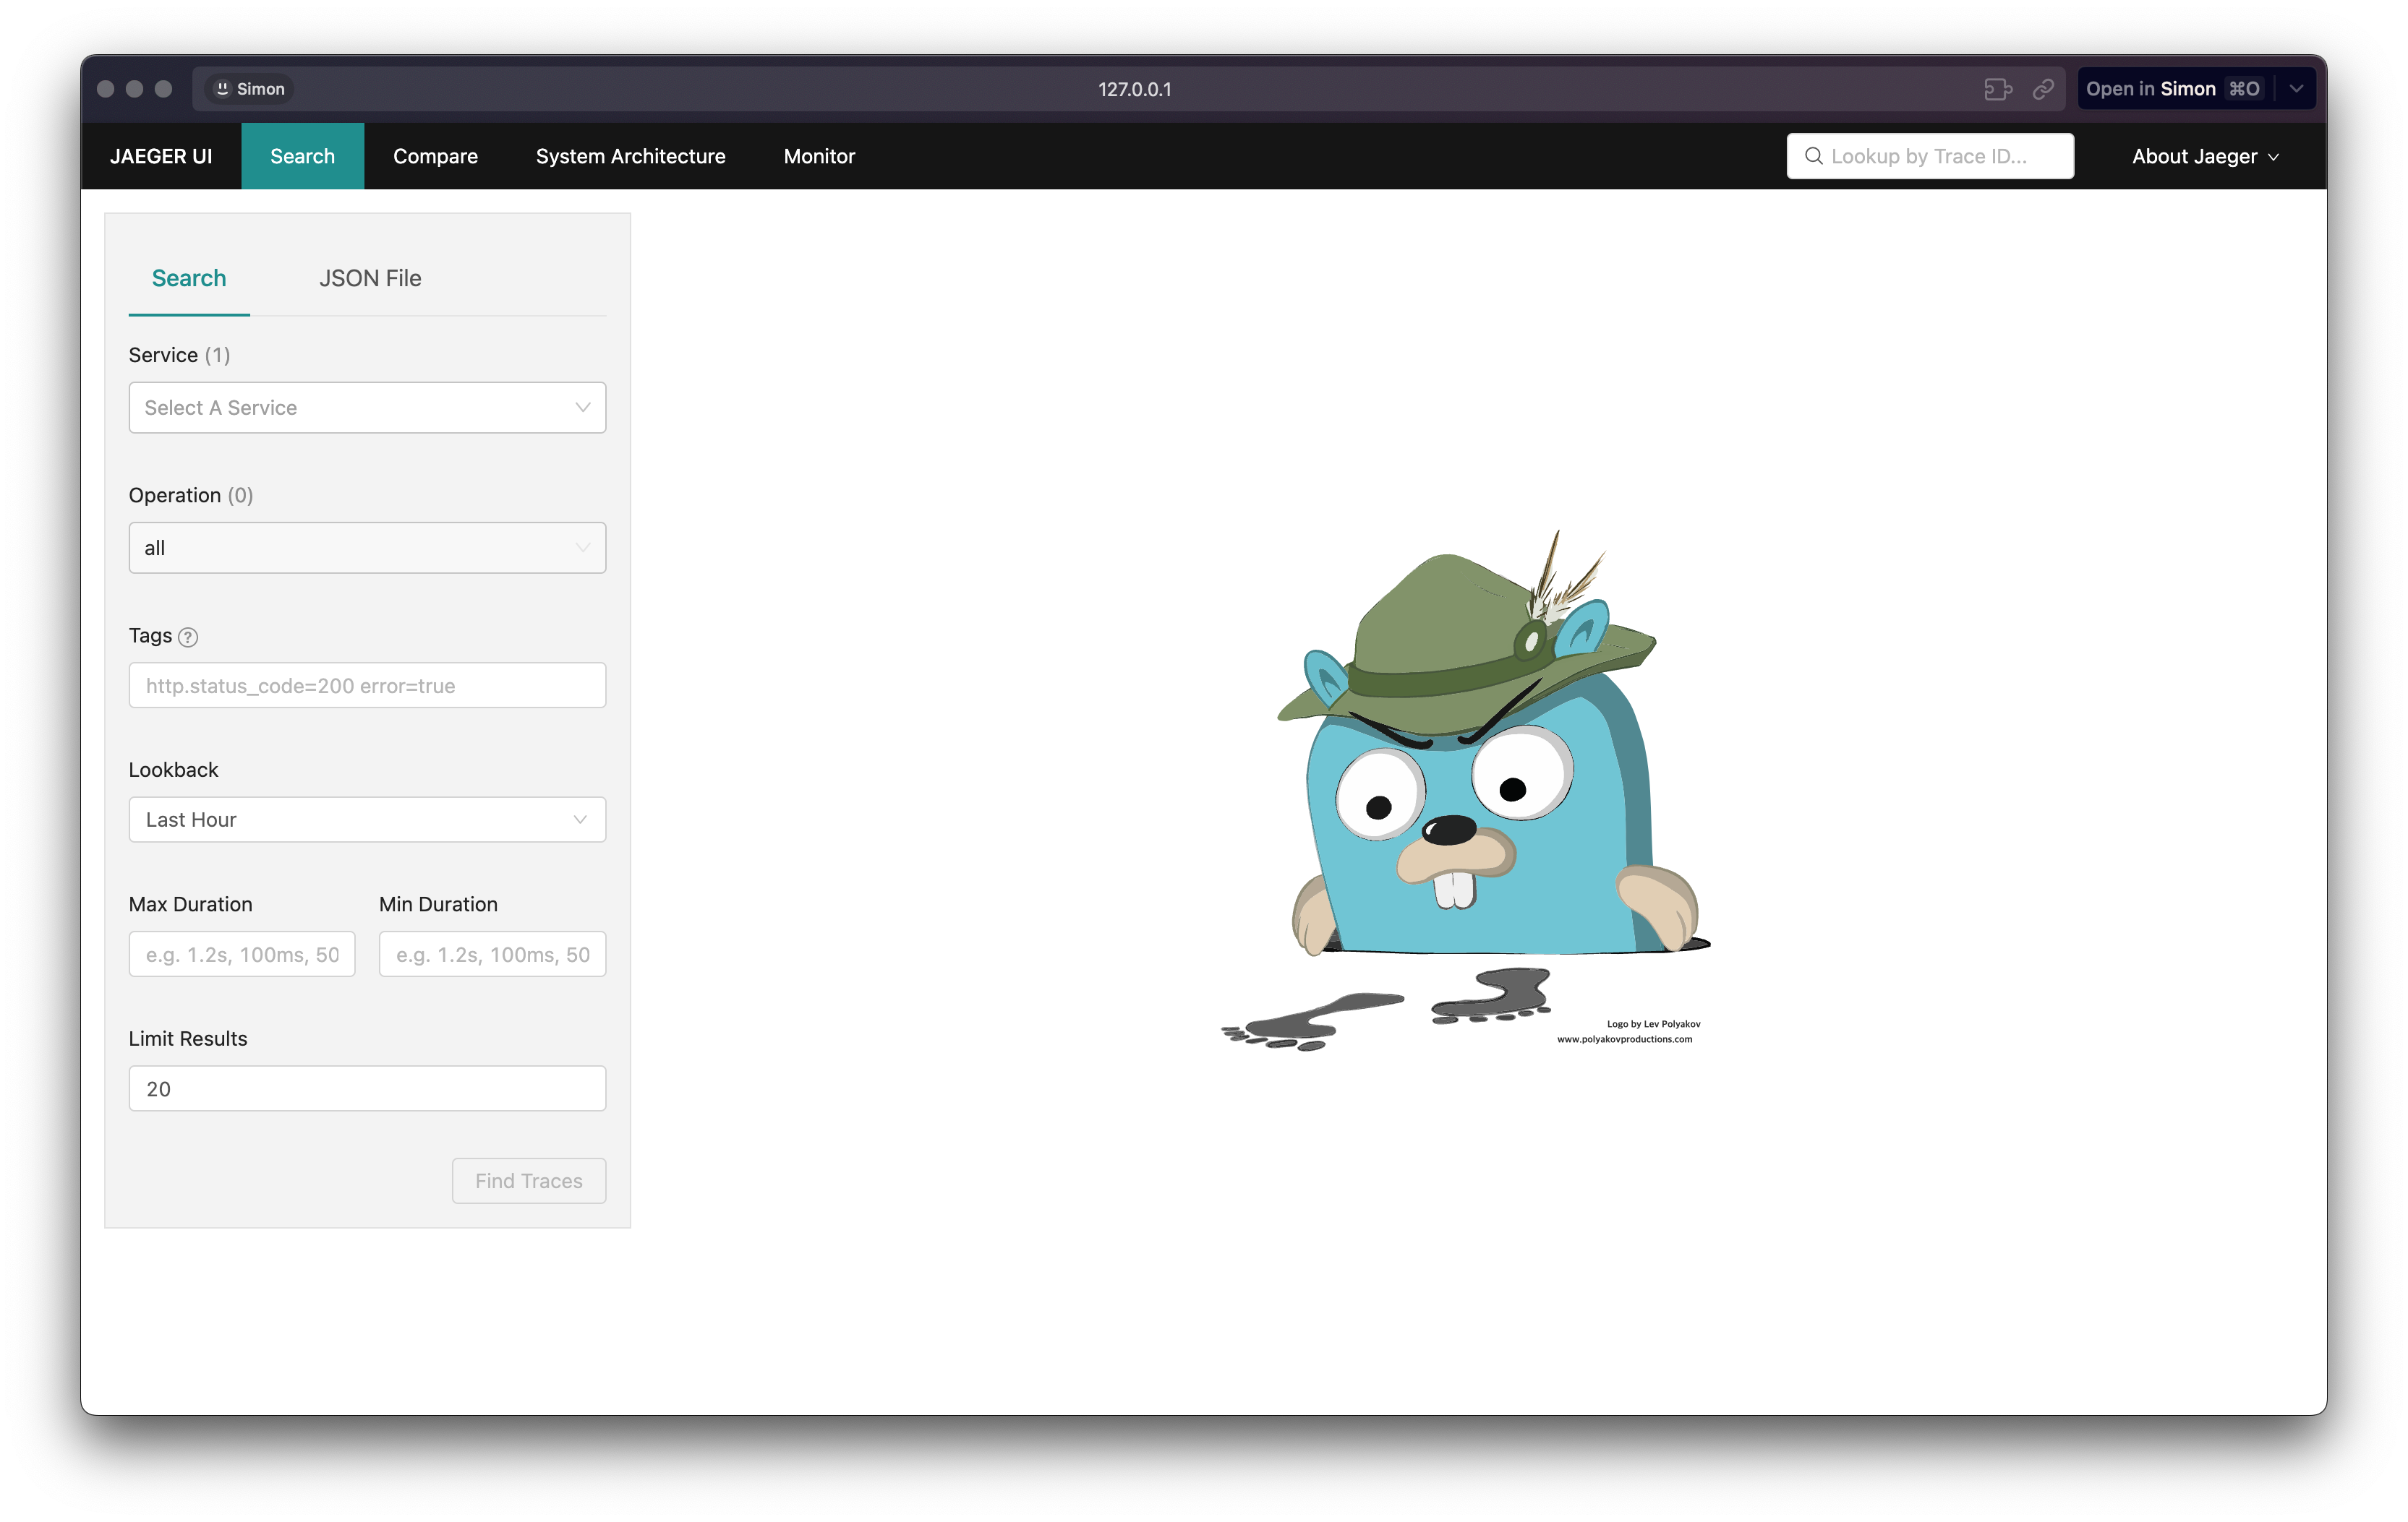Click the Jaeger gopher logo image

point(1465,789)
